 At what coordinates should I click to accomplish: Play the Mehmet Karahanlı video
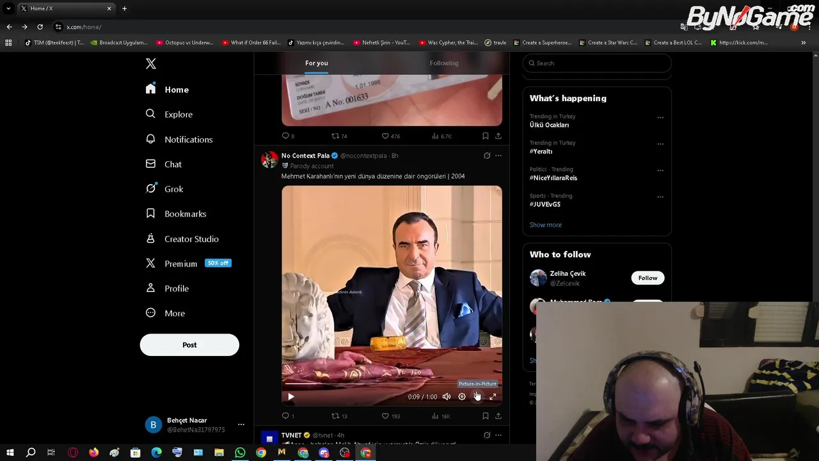291,397
